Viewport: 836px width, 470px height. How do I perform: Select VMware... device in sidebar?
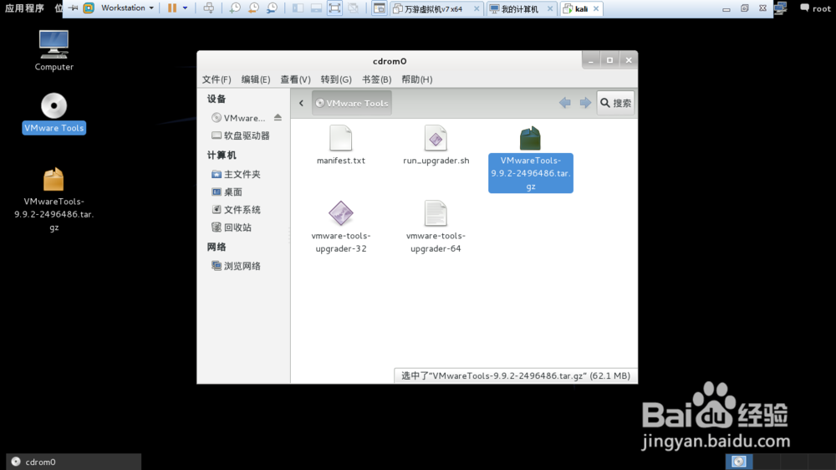pos(238,118)
